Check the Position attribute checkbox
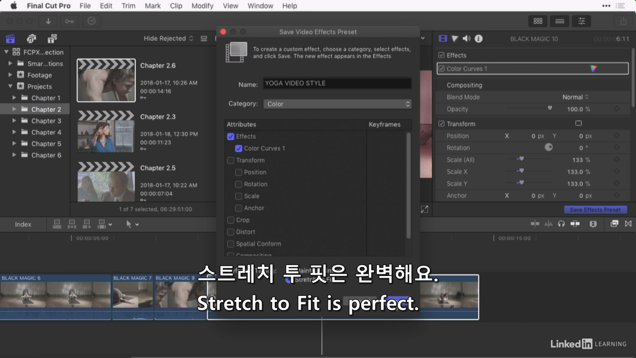The width and height of the screenshot is (636, 358). (238, 172)
